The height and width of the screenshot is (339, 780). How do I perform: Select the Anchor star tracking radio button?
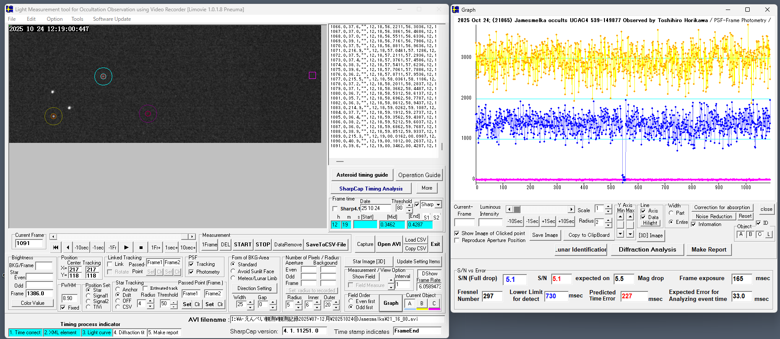[118, 289]
